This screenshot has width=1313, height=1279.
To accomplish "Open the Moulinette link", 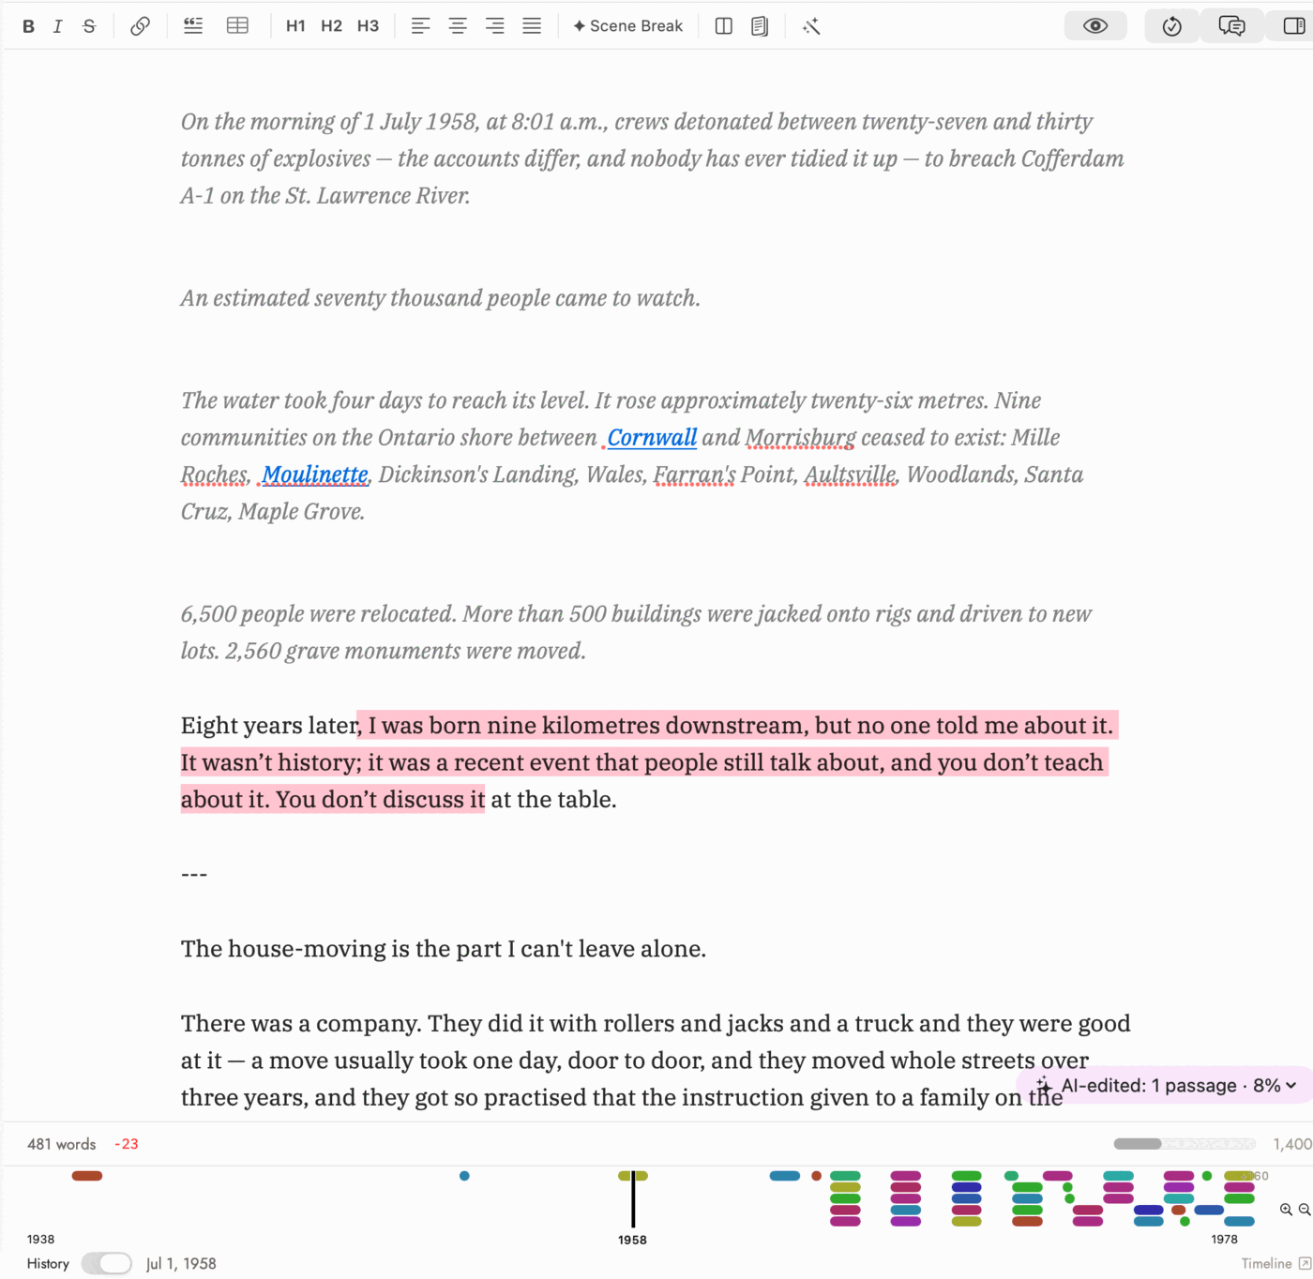I will click(x=315, y=474).
